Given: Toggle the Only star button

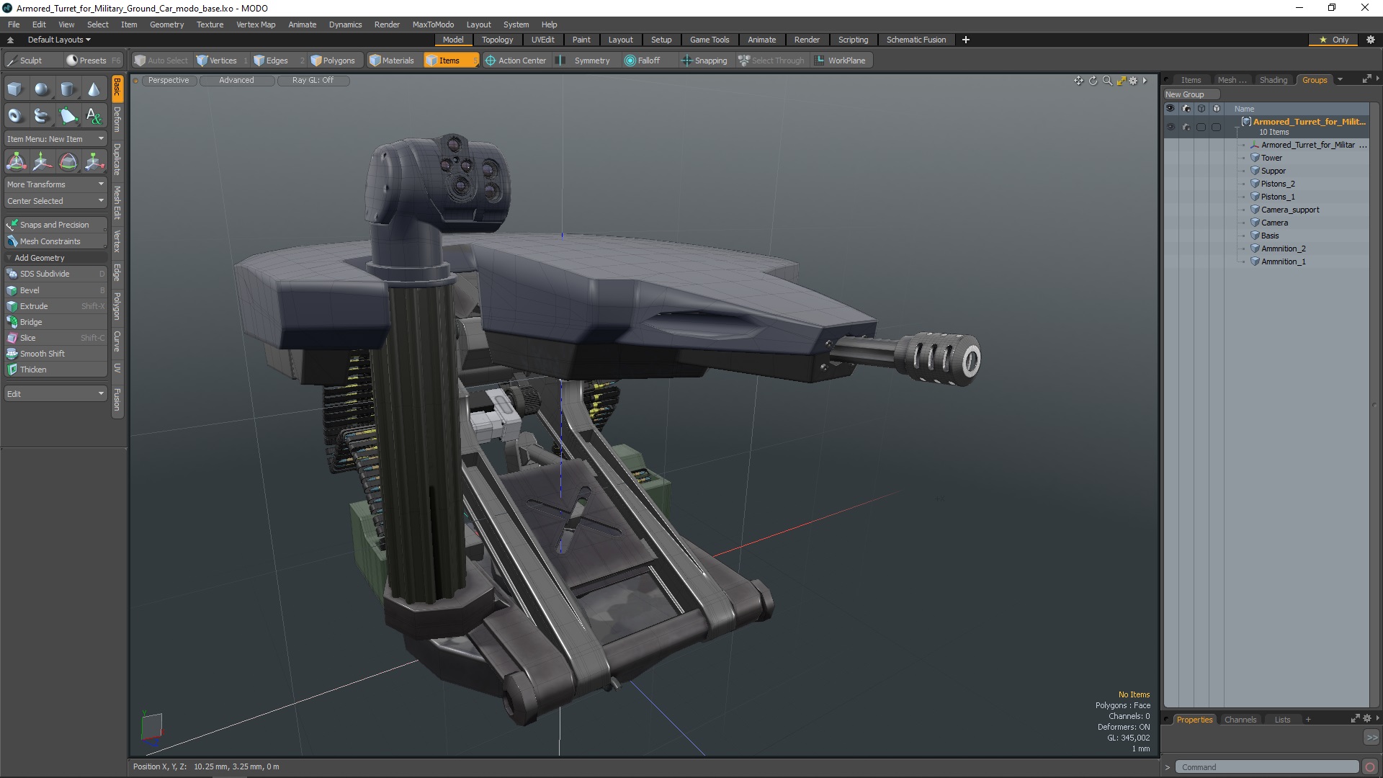Looking at the screenshot, I should pyautogui.click(x=1333, y=40).
